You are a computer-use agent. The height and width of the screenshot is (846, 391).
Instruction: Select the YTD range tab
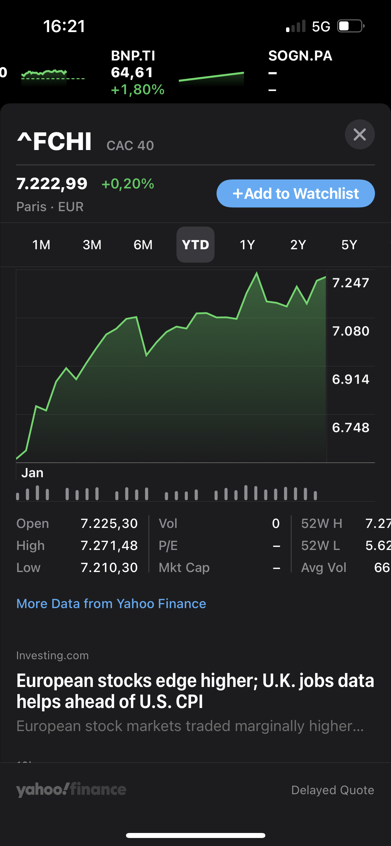195,245
